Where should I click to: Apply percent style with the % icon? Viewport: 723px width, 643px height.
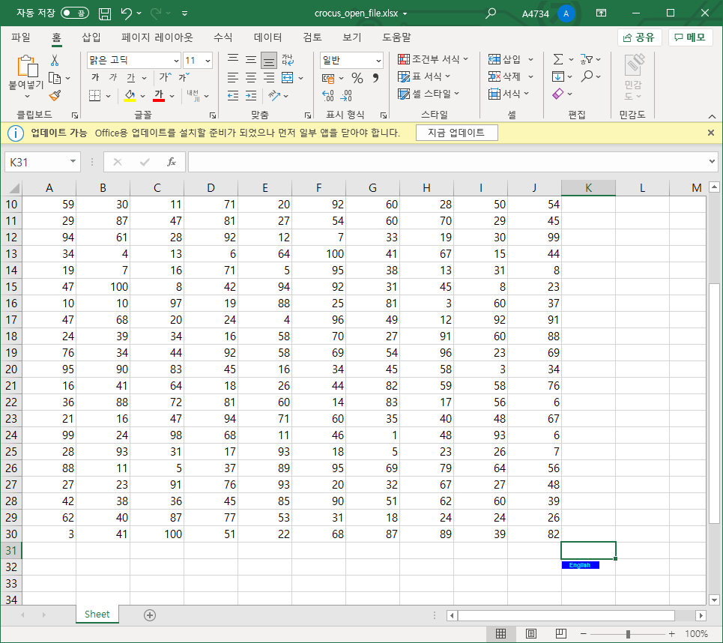pyautogui.click(x=357, y=78)
